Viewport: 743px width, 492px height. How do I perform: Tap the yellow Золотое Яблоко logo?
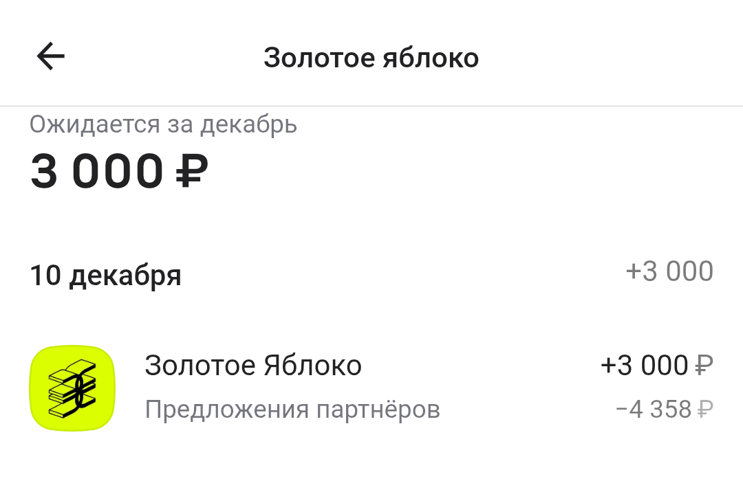pyautogui.click(x=72, y=388)
